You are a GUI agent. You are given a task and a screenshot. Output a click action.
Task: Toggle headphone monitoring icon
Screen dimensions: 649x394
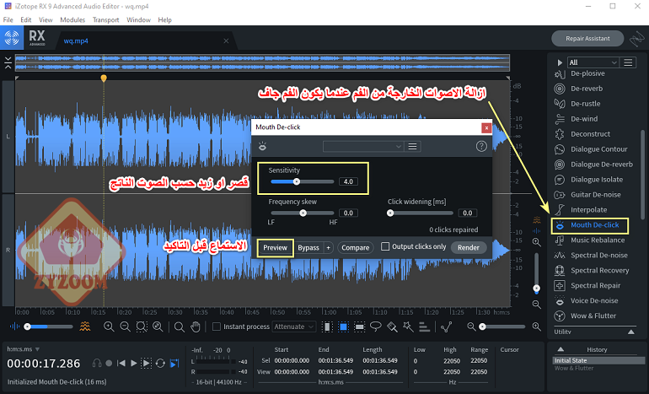click(x=97, y=364)
